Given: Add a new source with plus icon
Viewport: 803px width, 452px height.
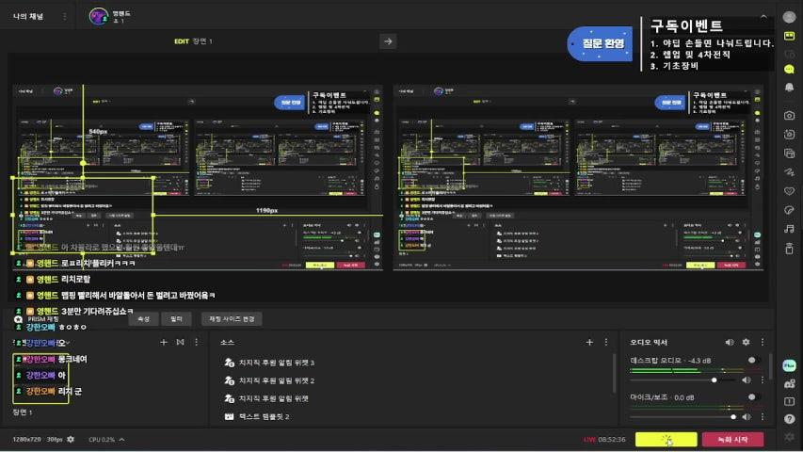Looking at the screenshot, I should [x=589, y=342].
